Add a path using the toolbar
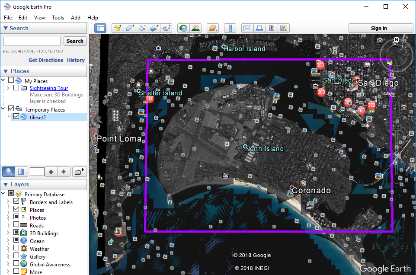 point(142,28)
